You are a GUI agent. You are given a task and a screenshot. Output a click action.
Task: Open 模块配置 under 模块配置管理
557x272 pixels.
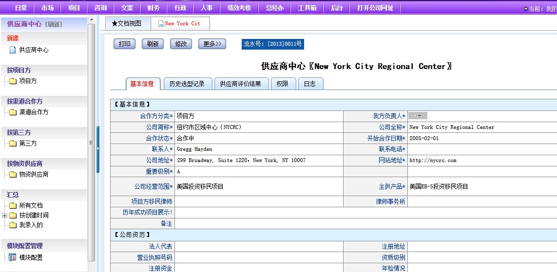[31, 258]
